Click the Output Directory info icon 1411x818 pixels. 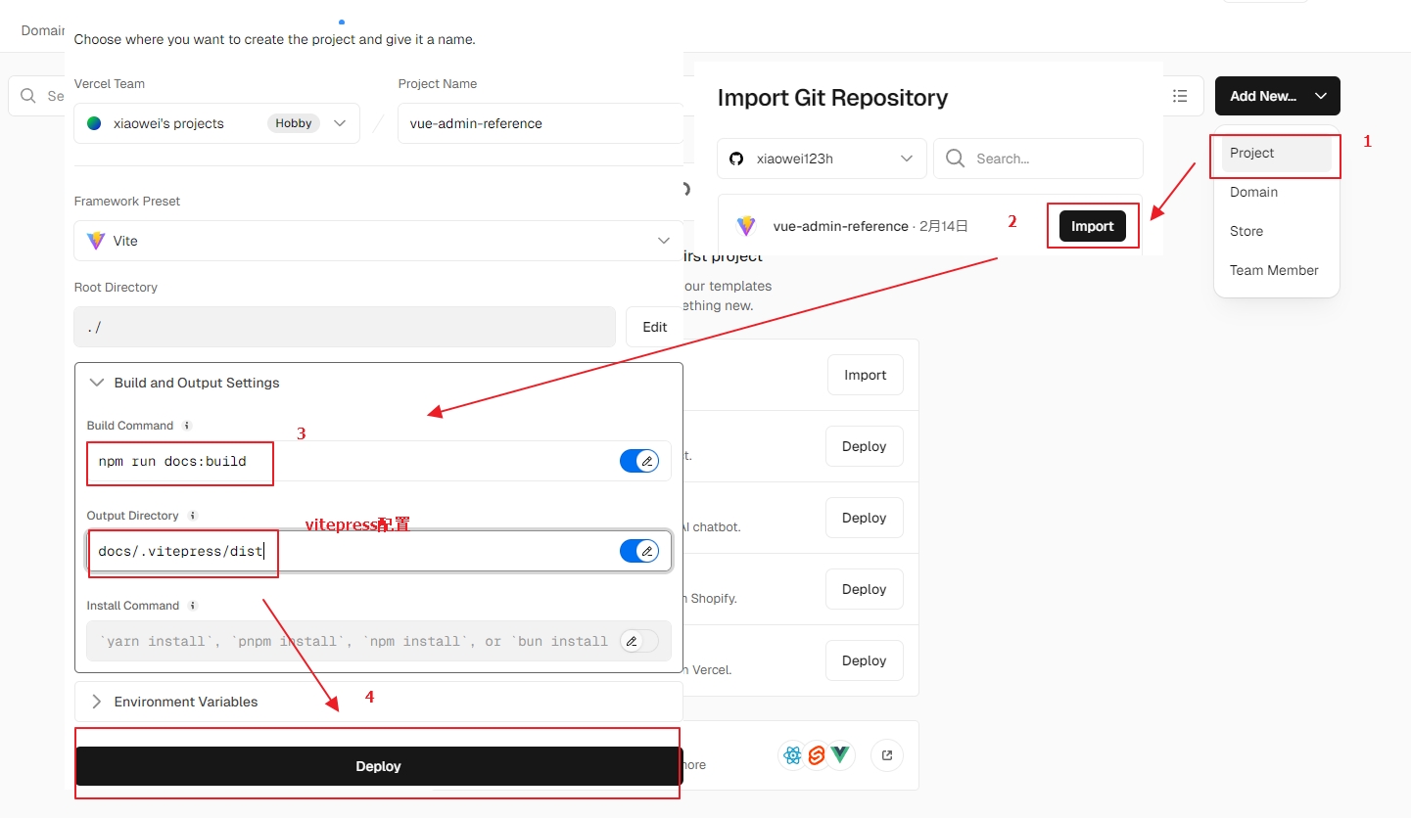[193, 516]
